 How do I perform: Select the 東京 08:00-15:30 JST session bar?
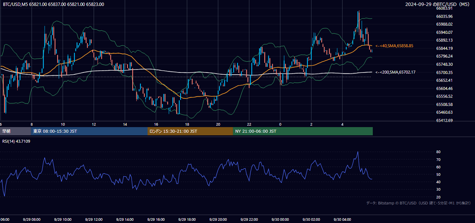click(x=89, y=131)
